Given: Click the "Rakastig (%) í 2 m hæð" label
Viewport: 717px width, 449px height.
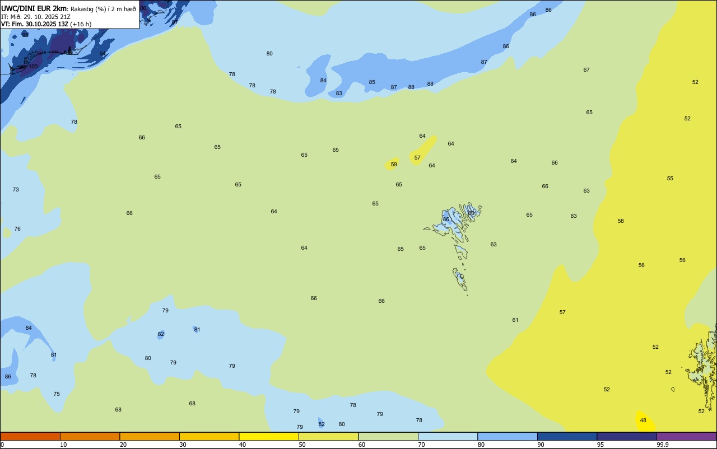Looking at the screenshot, I should (103, 9).
